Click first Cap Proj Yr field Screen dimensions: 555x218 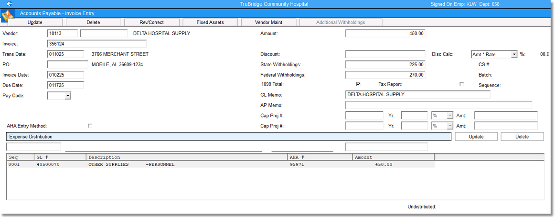pos(415,115)
